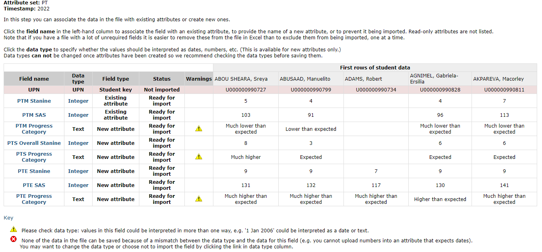
Task: Open the PTE Progress Category field link
Action: point(34,199)
